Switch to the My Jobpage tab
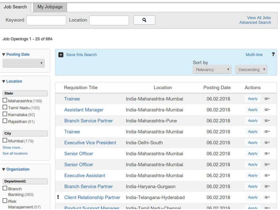Viewport: 280px width, 210px height. tap(50, 7)
